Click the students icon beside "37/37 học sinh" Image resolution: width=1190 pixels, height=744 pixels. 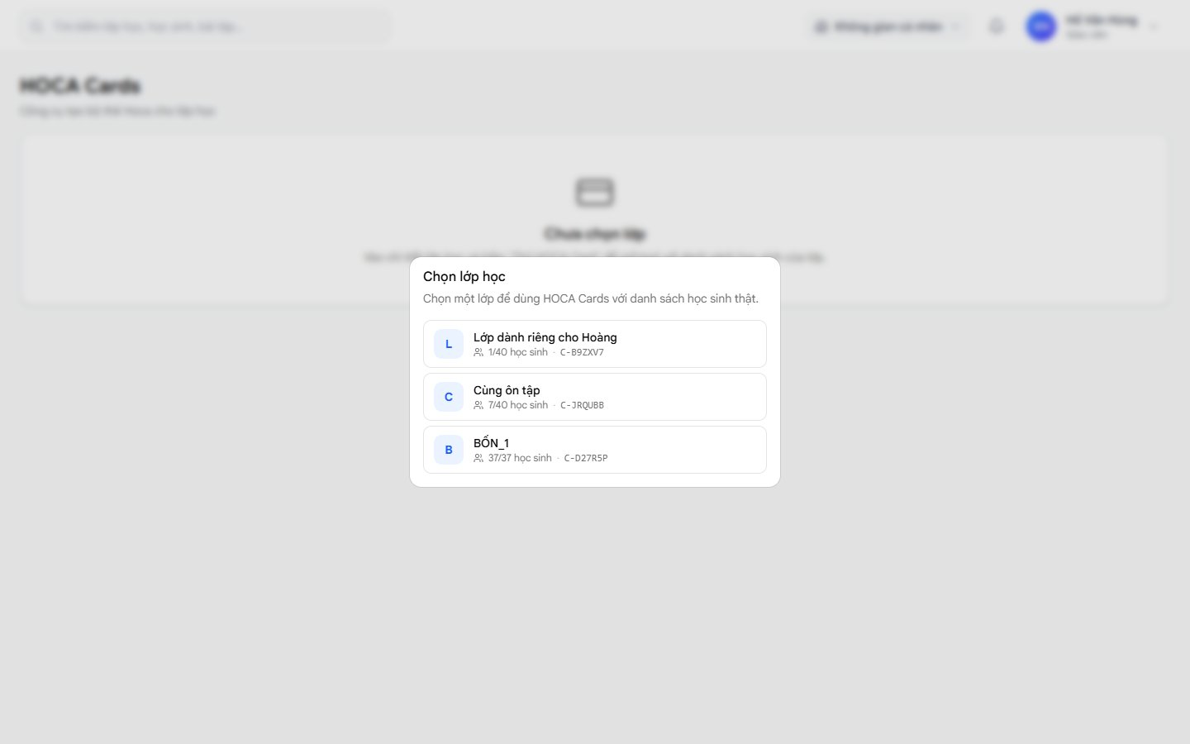[x=478, y=458]
